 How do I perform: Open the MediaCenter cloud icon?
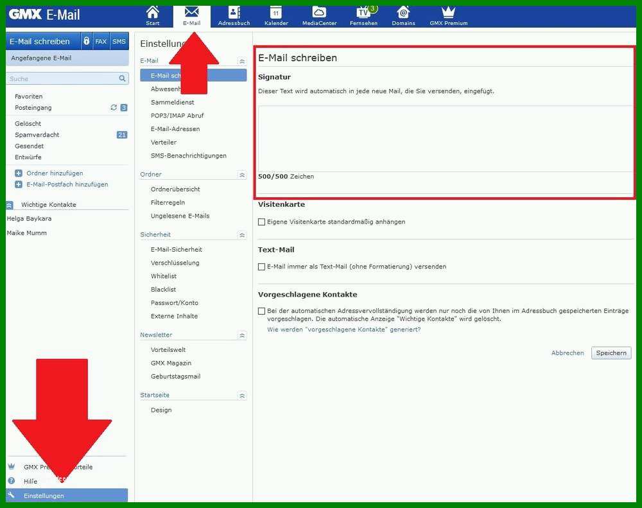319,16
